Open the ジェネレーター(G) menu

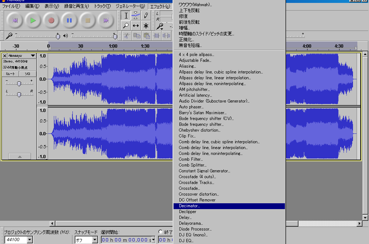(x=130, y=6)
